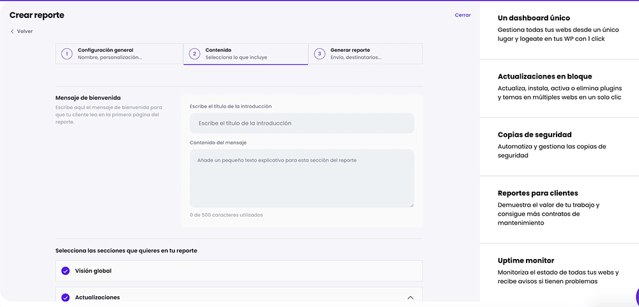Image resolution: width=639 pixels, height=307 pixels.
Task: Click 'Envío, destinatarios...' step subtitle
Action: click(x=356, y=58)
